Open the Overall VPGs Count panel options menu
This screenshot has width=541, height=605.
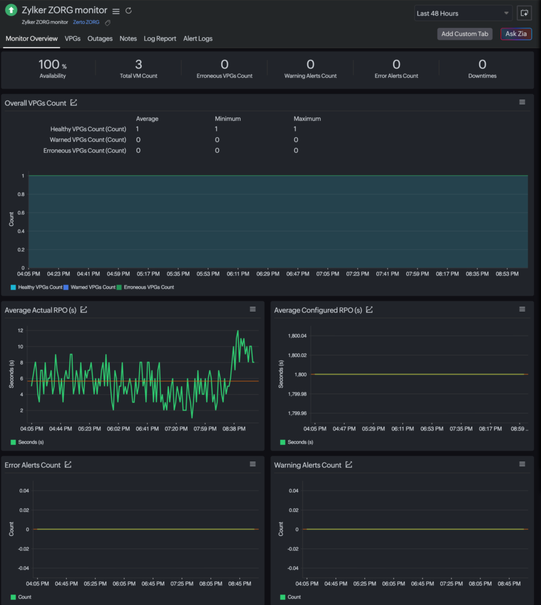(522, 102)
